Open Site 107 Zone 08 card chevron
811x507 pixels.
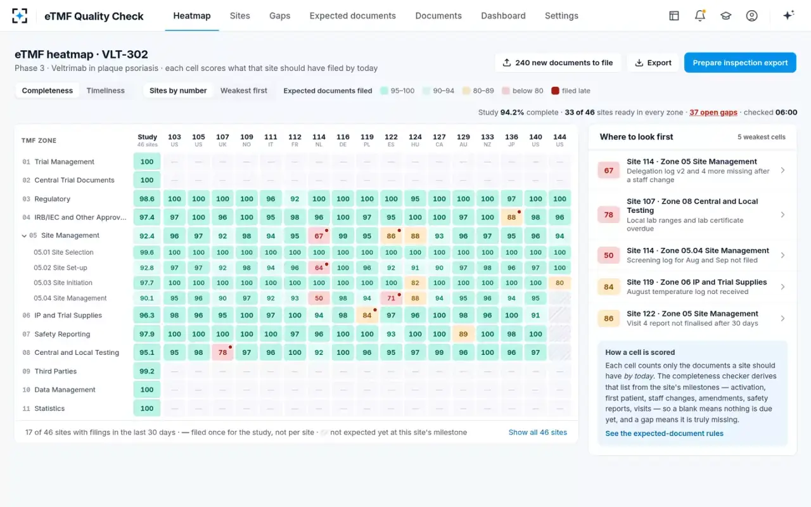(783, 215)
